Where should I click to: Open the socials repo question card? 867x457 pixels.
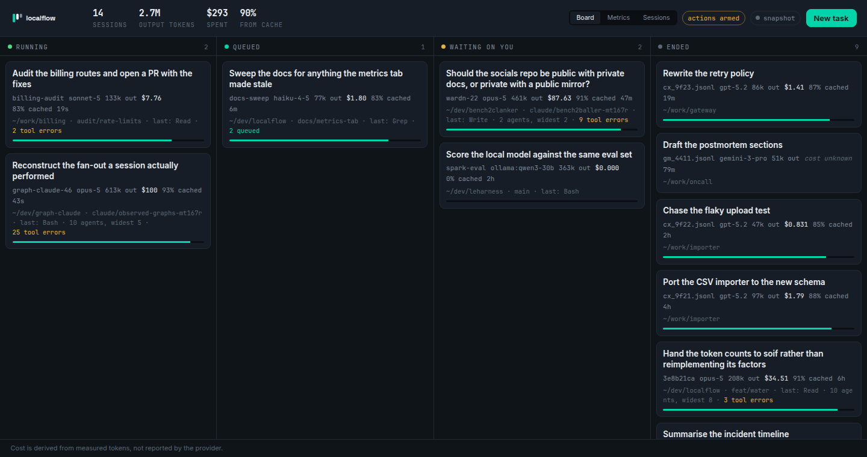[542, 99]
